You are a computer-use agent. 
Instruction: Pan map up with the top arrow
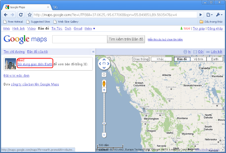click(104, 59)
